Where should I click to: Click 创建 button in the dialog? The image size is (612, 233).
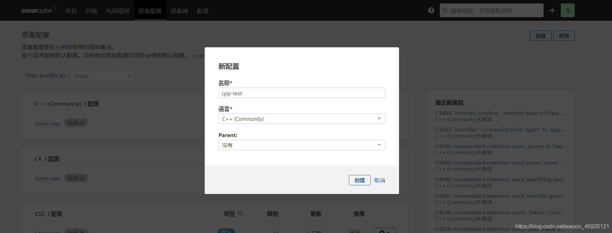[x=360, y=180]
